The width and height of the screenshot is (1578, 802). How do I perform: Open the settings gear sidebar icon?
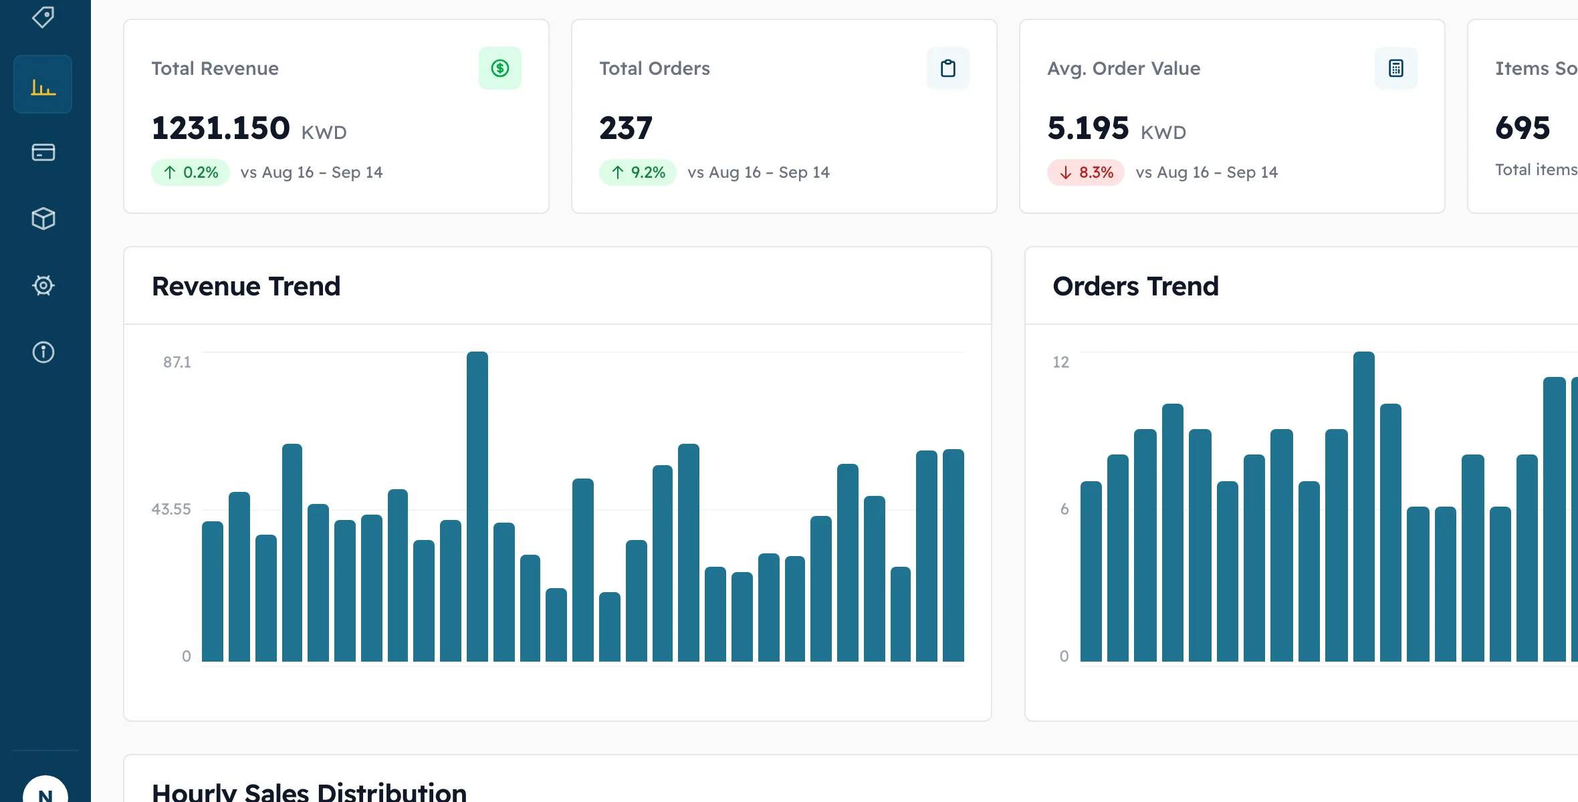point(43,285)
